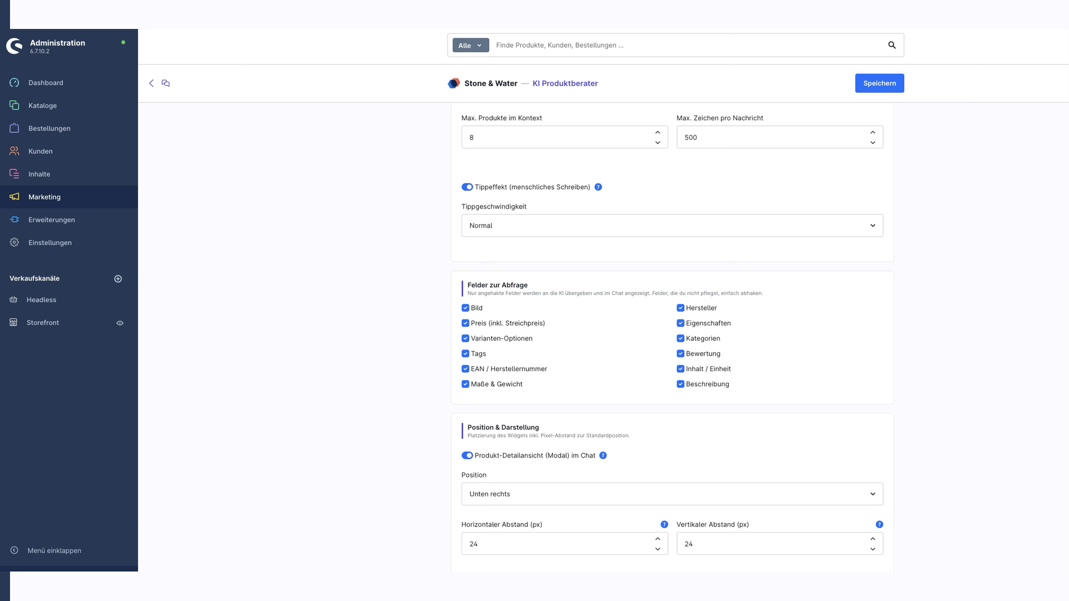Go to Bestellungen section
Viewport: 1069px width, 601px height.
coord(49,129)
